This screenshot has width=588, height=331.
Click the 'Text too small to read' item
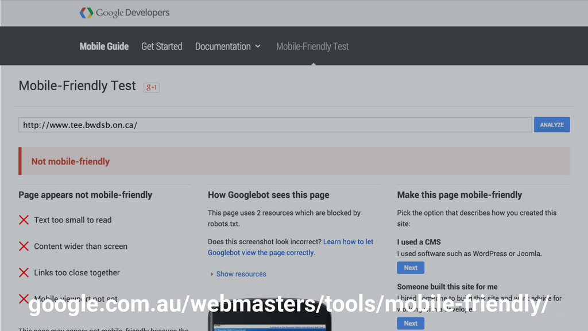click(x=73, y=220)
